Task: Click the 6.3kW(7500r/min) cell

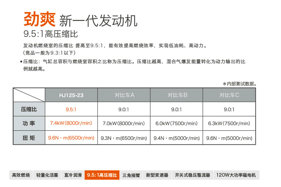Action: coord(229,123)
